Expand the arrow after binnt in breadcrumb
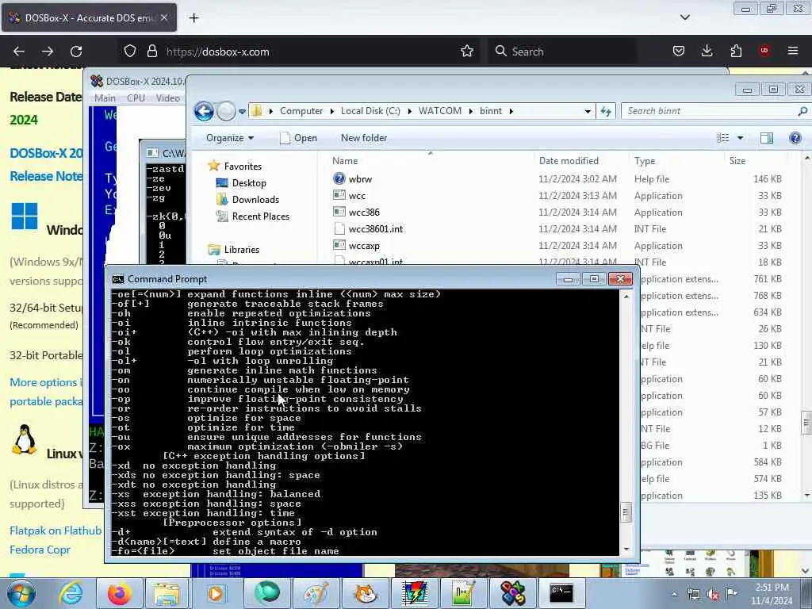812x609 pixels. coord(511,111)
